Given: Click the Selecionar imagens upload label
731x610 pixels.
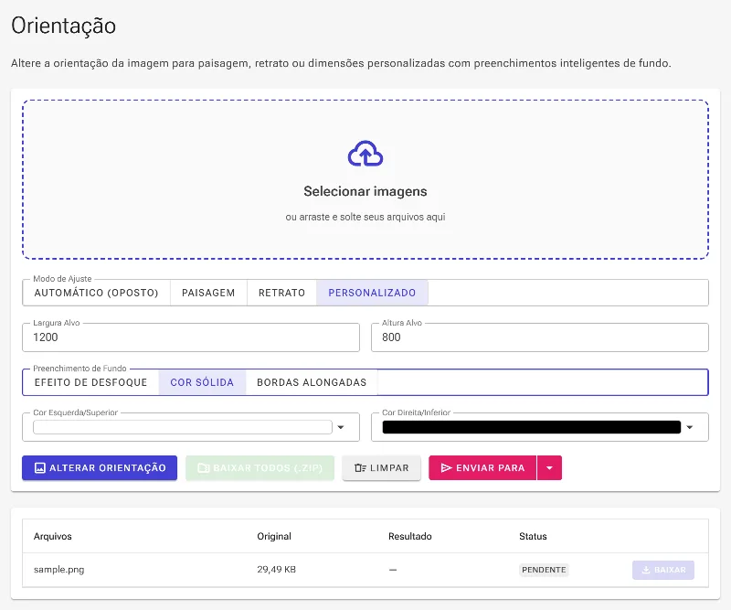Looking at the screenshot, I should pyautogui.click(x=365, y=191).
